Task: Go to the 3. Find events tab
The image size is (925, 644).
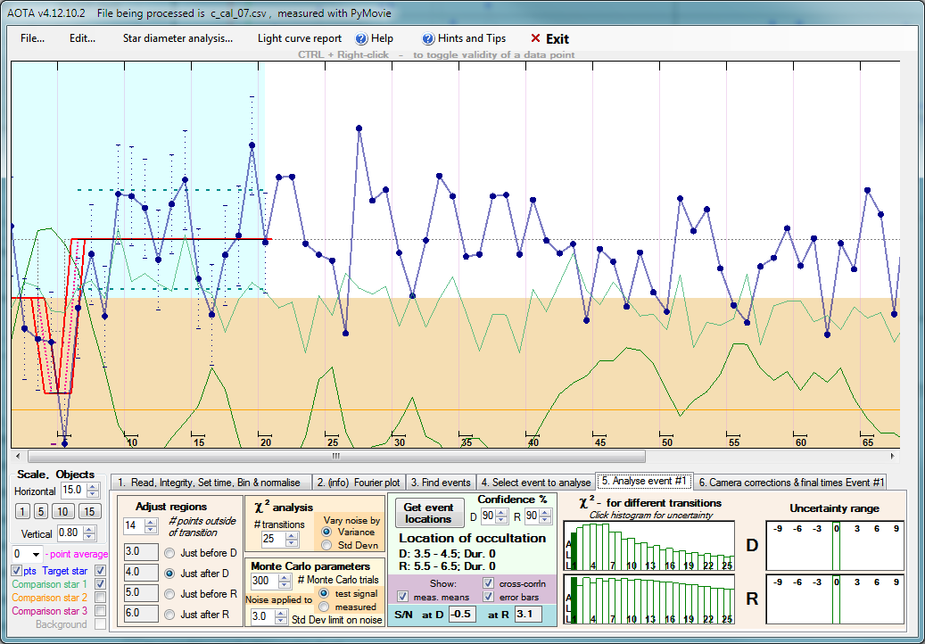Action: click(441, 483)
